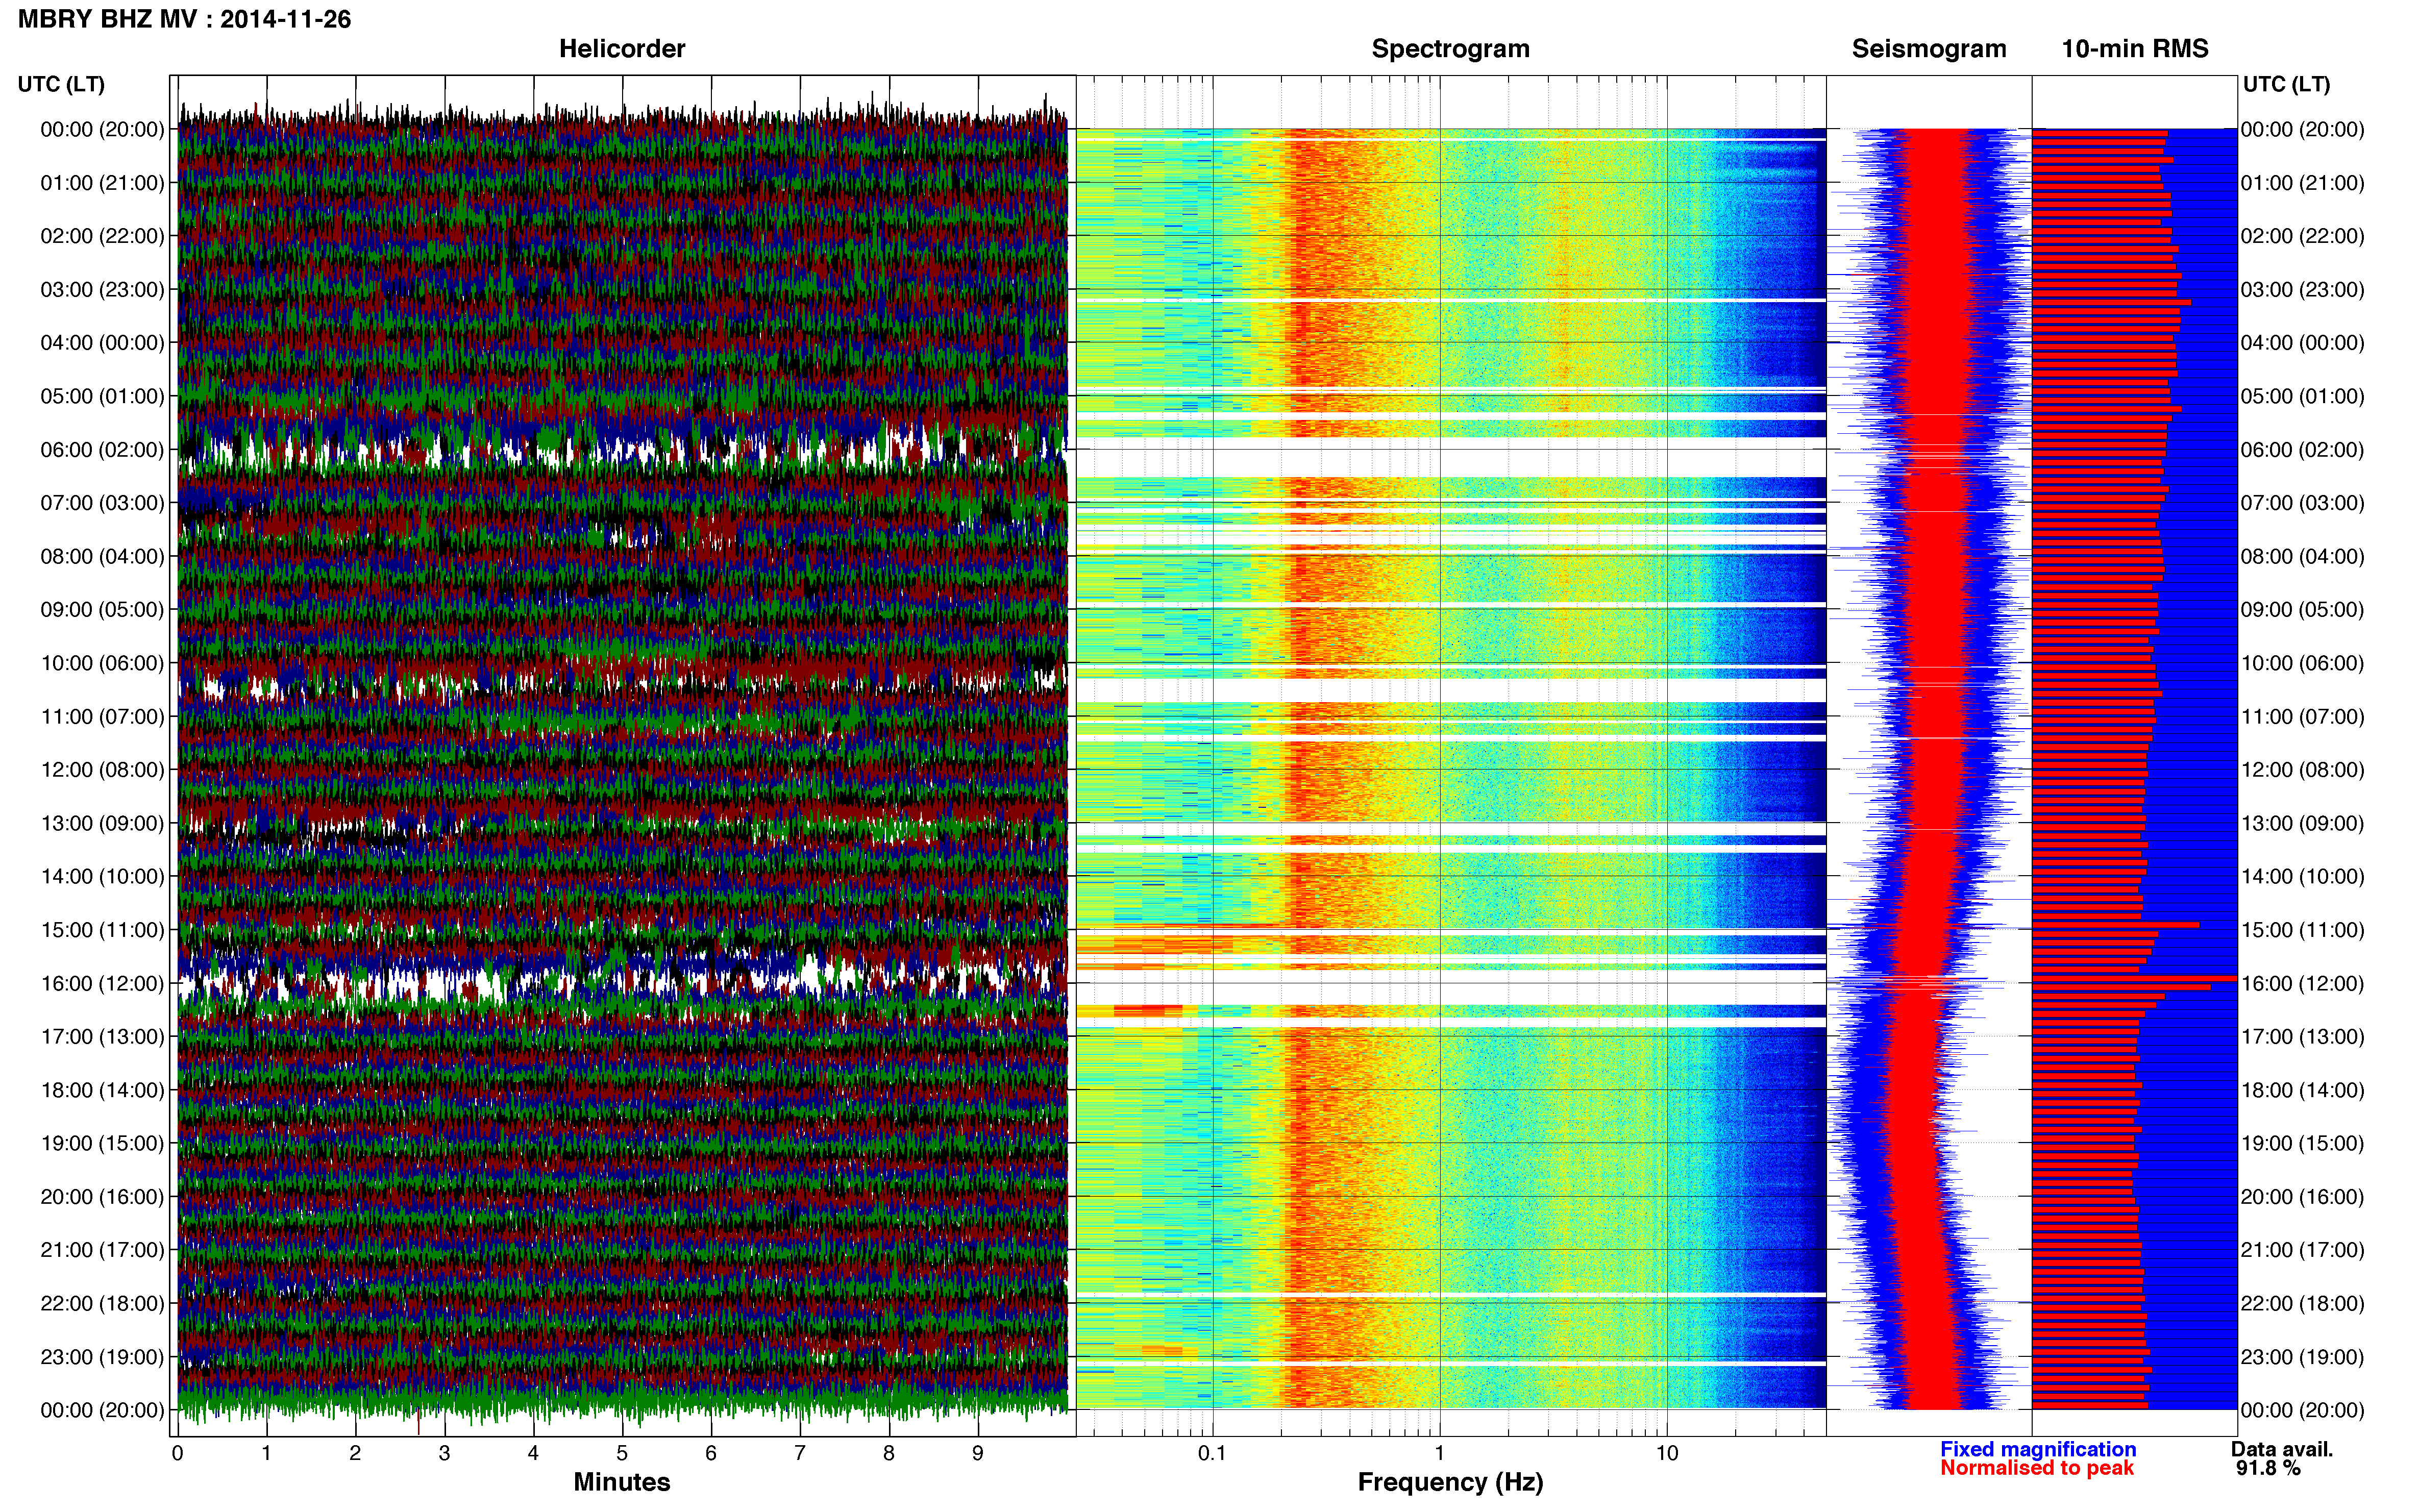This screenshot has width=2419, height=1512.
Task: Click the frequency axis tick '1'
Action: 1439,1454
